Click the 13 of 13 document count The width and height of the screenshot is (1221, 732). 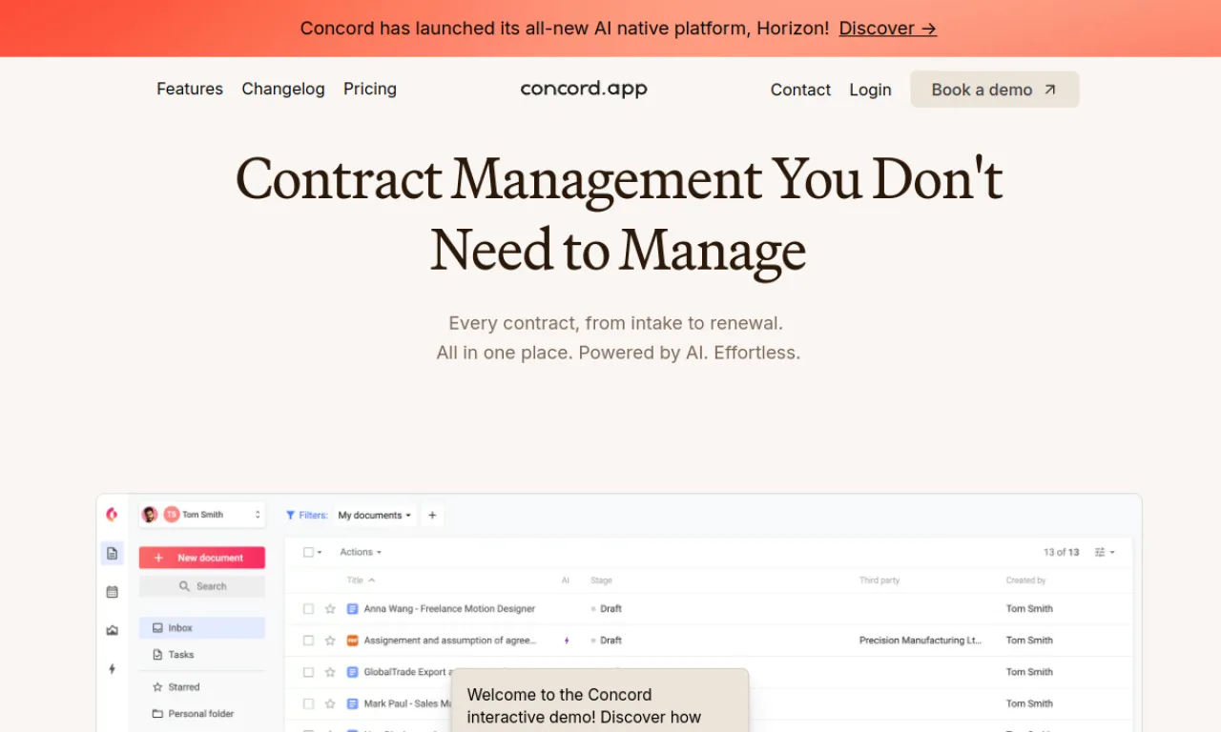[x=1062, y=552]
